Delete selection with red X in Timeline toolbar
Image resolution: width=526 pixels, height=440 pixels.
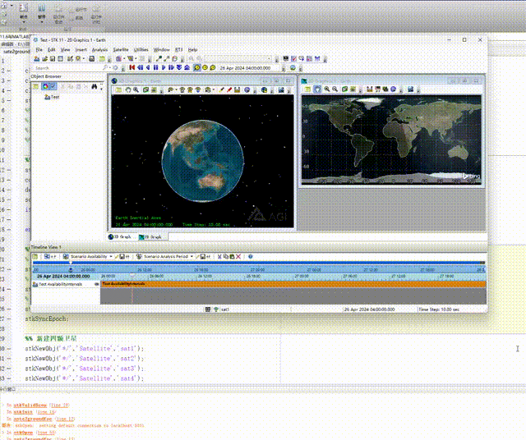pyautogui.click(x=238, y=257)
